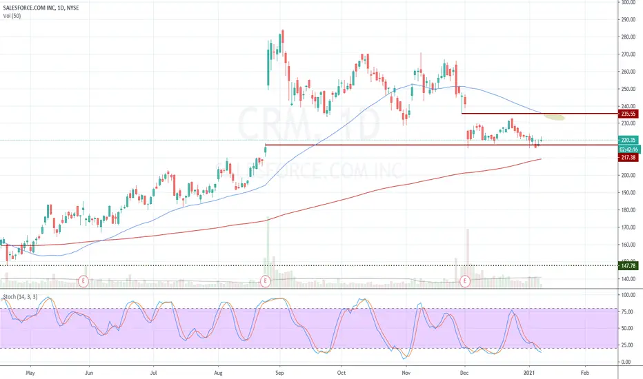643x379 pixels.
Task: Select the 147.78 dotted line price label
Action: pos(628,266)
